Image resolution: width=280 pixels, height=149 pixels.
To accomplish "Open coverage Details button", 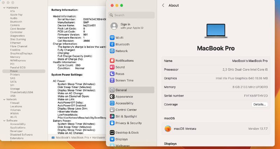I will point(260,104).
